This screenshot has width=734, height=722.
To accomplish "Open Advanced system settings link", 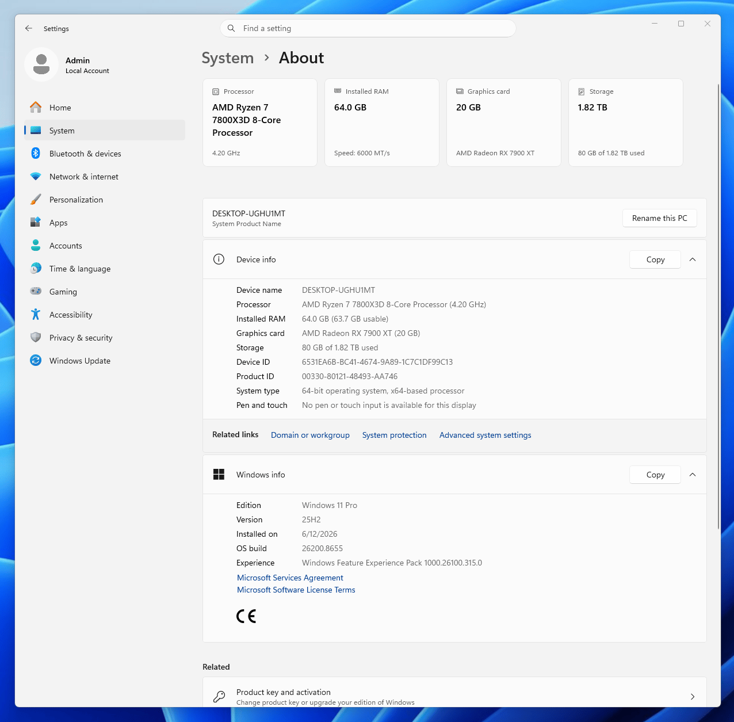I will 485,435.
